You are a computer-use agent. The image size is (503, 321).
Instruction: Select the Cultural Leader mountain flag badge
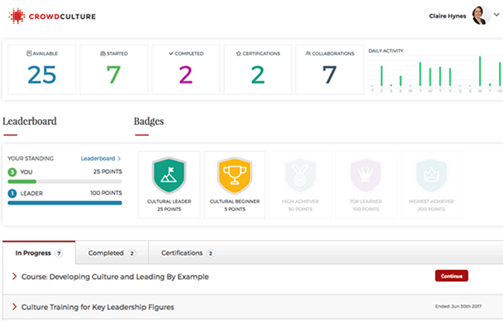(x=169, y=175)
